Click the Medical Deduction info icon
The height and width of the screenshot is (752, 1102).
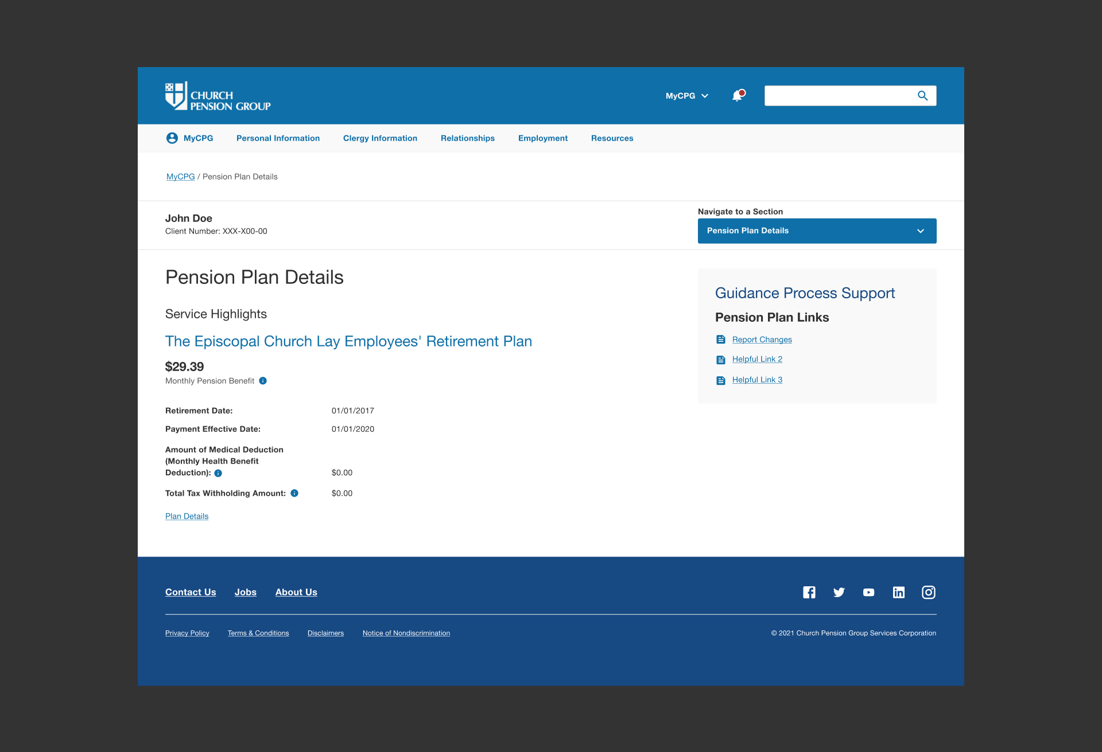[x=218, y=473]
